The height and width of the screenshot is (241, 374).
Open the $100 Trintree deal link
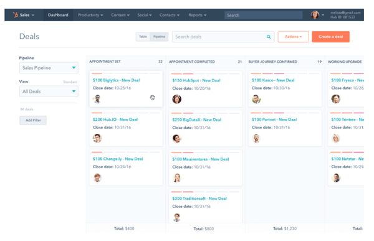coord(348,120)
